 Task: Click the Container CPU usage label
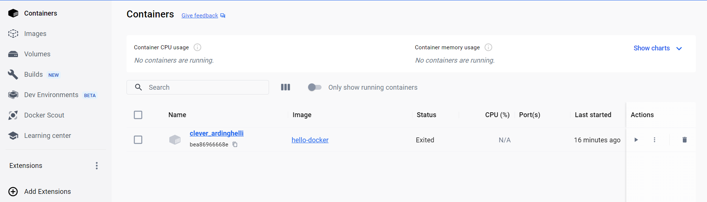pyautogui.click(x=161, y=47)
